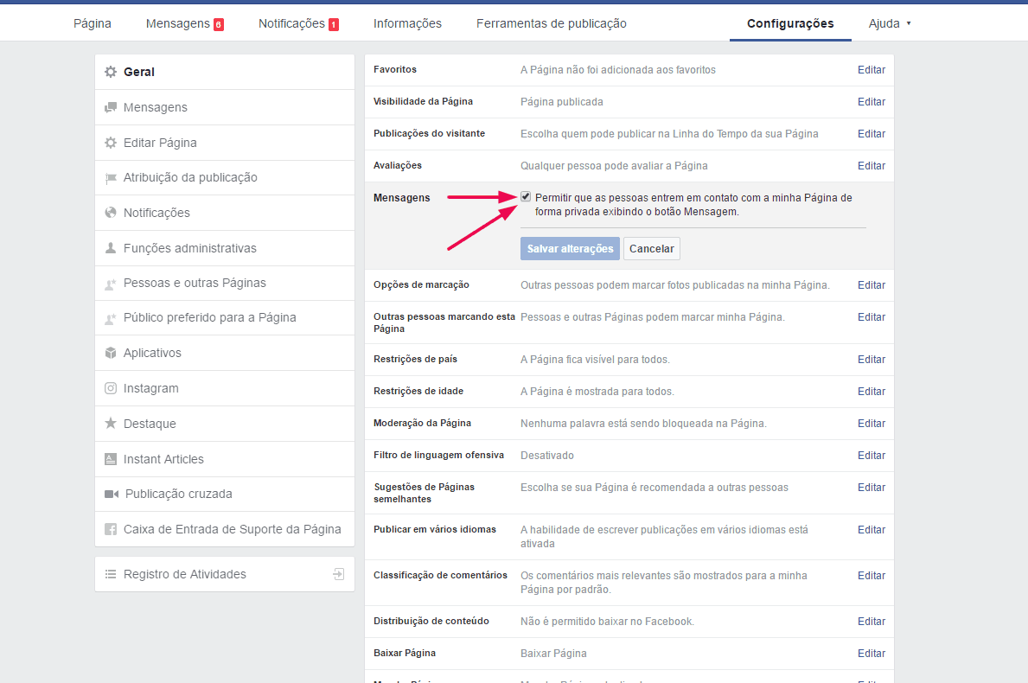Click the Instant Articles icon
This screenshot has width=1028, height=683.
[x=111, y=459]
